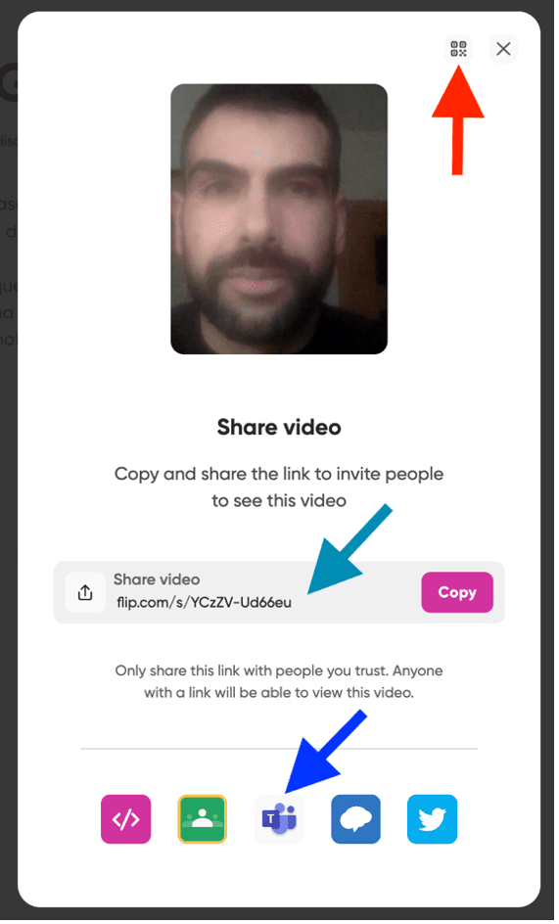This screenshot has width=559, height=924.
Task: Click the "Share video" label above the link
Action: pyautogui.click(x=157, y=579)
